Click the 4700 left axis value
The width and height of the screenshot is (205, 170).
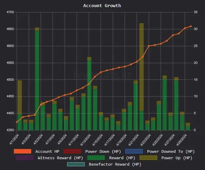[10, 12]
